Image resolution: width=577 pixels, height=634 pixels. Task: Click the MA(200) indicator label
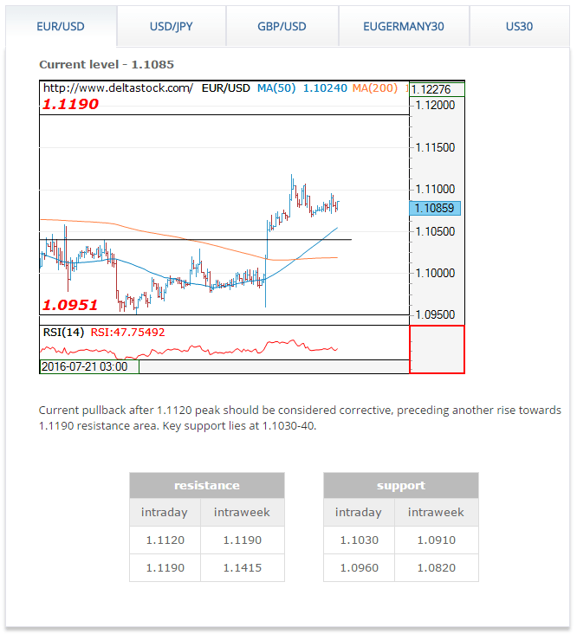[375, 87]
